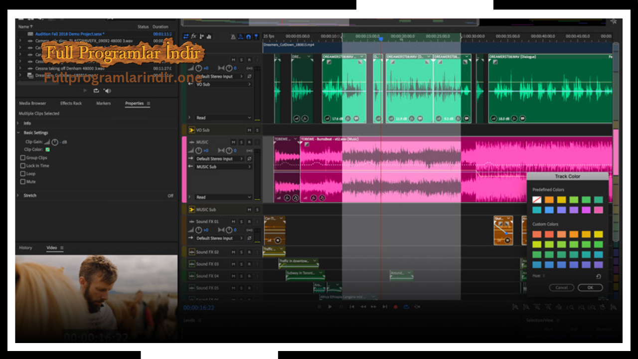Screen dimensions: 638x359
Task: Select the Properties tab
Action: (134, 103)
